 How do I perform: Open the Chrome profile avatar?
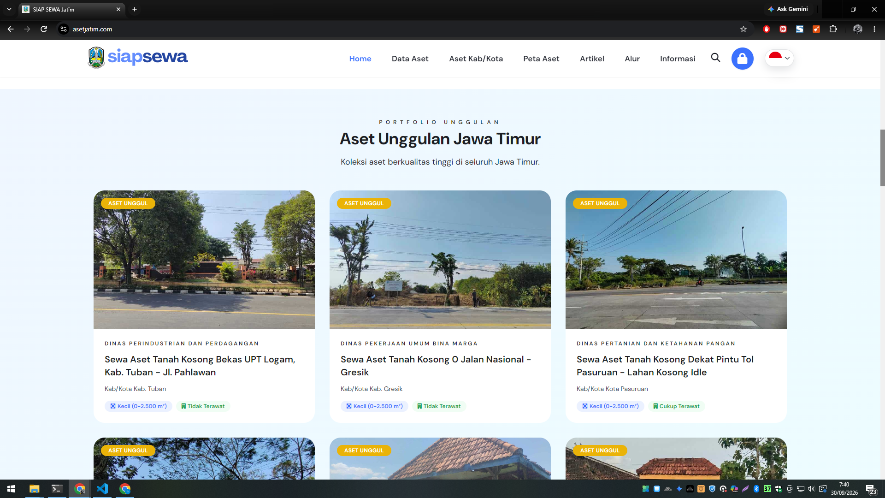[x=857, y=29]
